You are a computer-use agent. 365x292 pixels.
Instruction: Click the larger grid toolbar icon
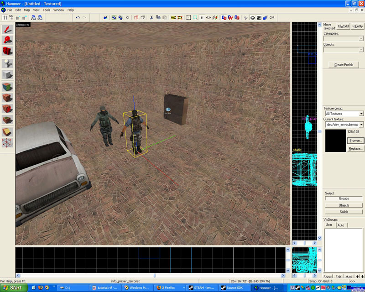coord(24,18)
